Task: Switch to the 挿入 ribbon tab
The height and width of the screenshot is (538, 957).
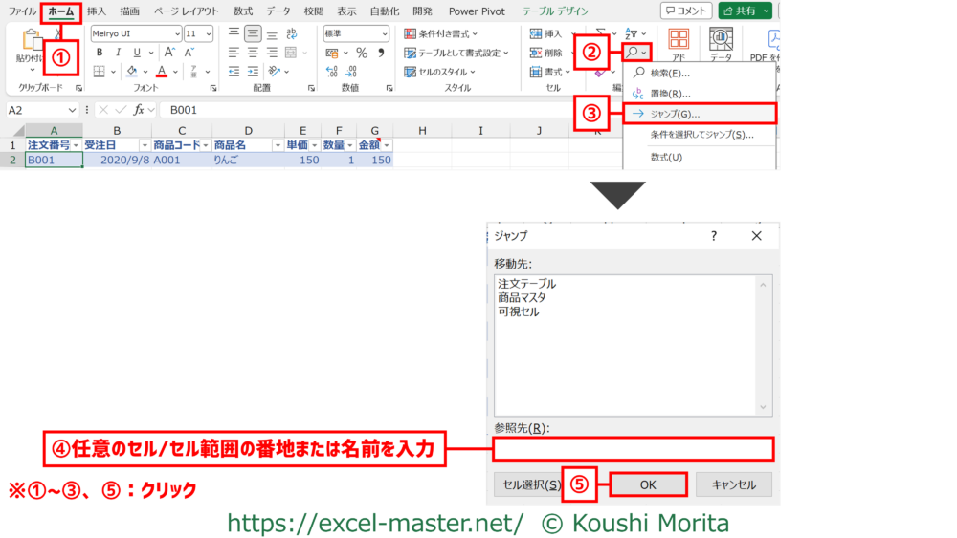Action: (97, 11)
